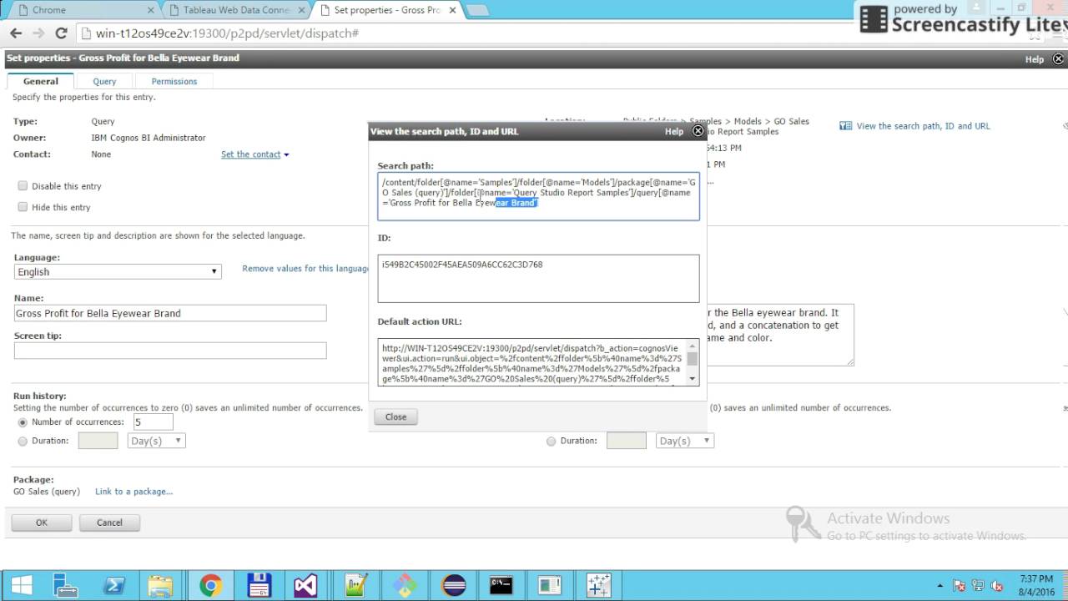1068x601 pixels.
Task: Open the floppy disk app in the taskbar
Action: 258,585
